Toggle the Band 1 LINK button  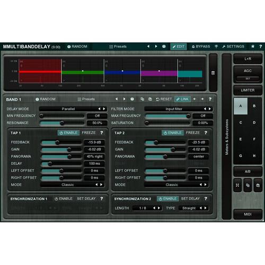(x=182, y=99)
